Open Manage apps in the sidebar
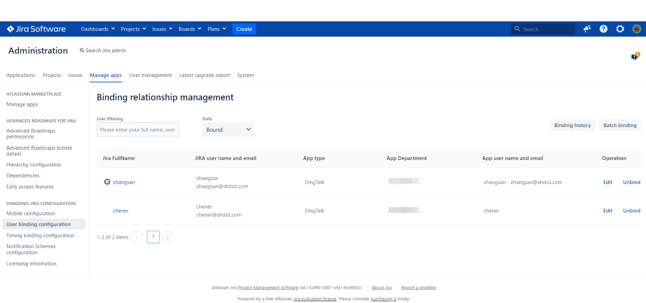This screenshot has height=303, width=646. [22, 104]
